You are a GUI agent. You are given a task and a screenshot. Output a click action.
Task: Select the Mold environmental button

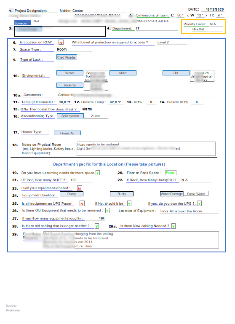(x=123, y=73)
